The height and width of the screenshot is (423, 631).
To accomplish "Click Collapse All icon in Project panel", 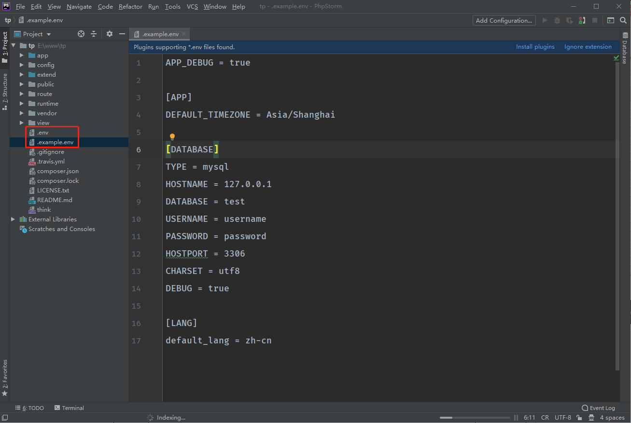I will coord(94,34).
